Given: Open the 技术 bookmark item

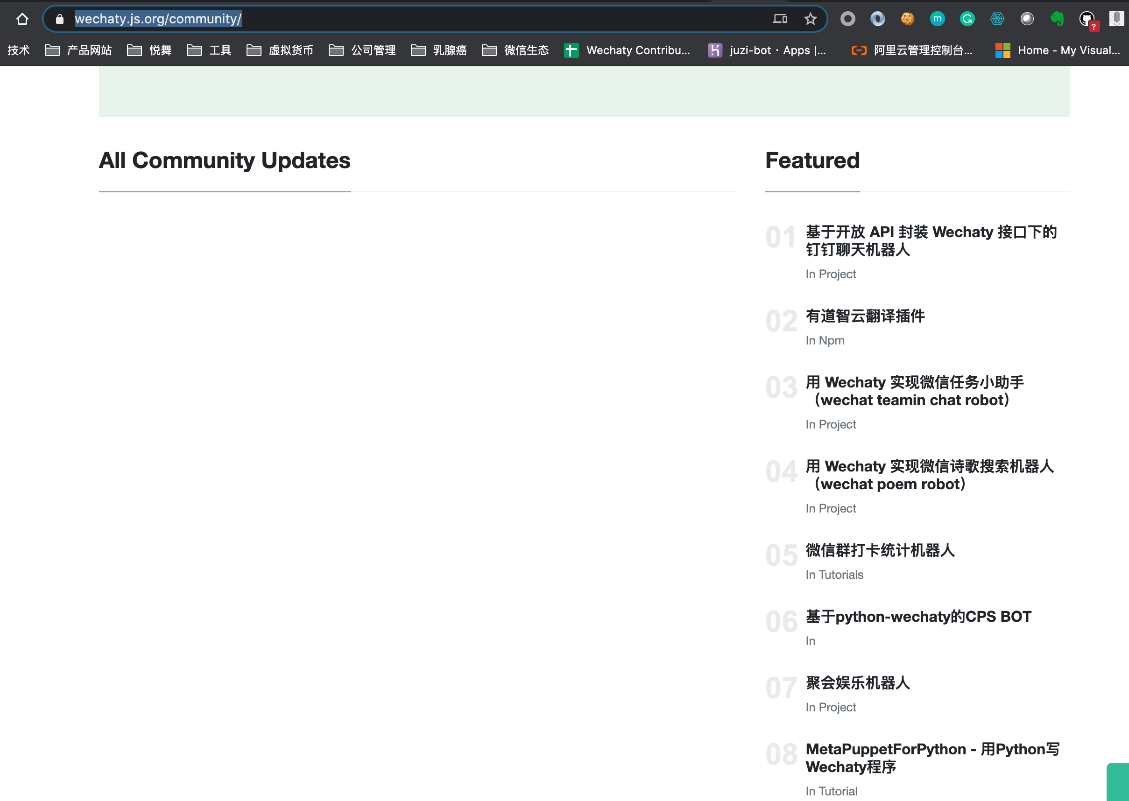Looking at the screenshot, I should (19, 50).
